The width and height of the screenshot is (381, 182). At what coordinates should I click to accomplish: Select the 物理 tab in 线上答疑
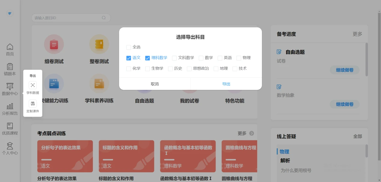coord(284,152)
